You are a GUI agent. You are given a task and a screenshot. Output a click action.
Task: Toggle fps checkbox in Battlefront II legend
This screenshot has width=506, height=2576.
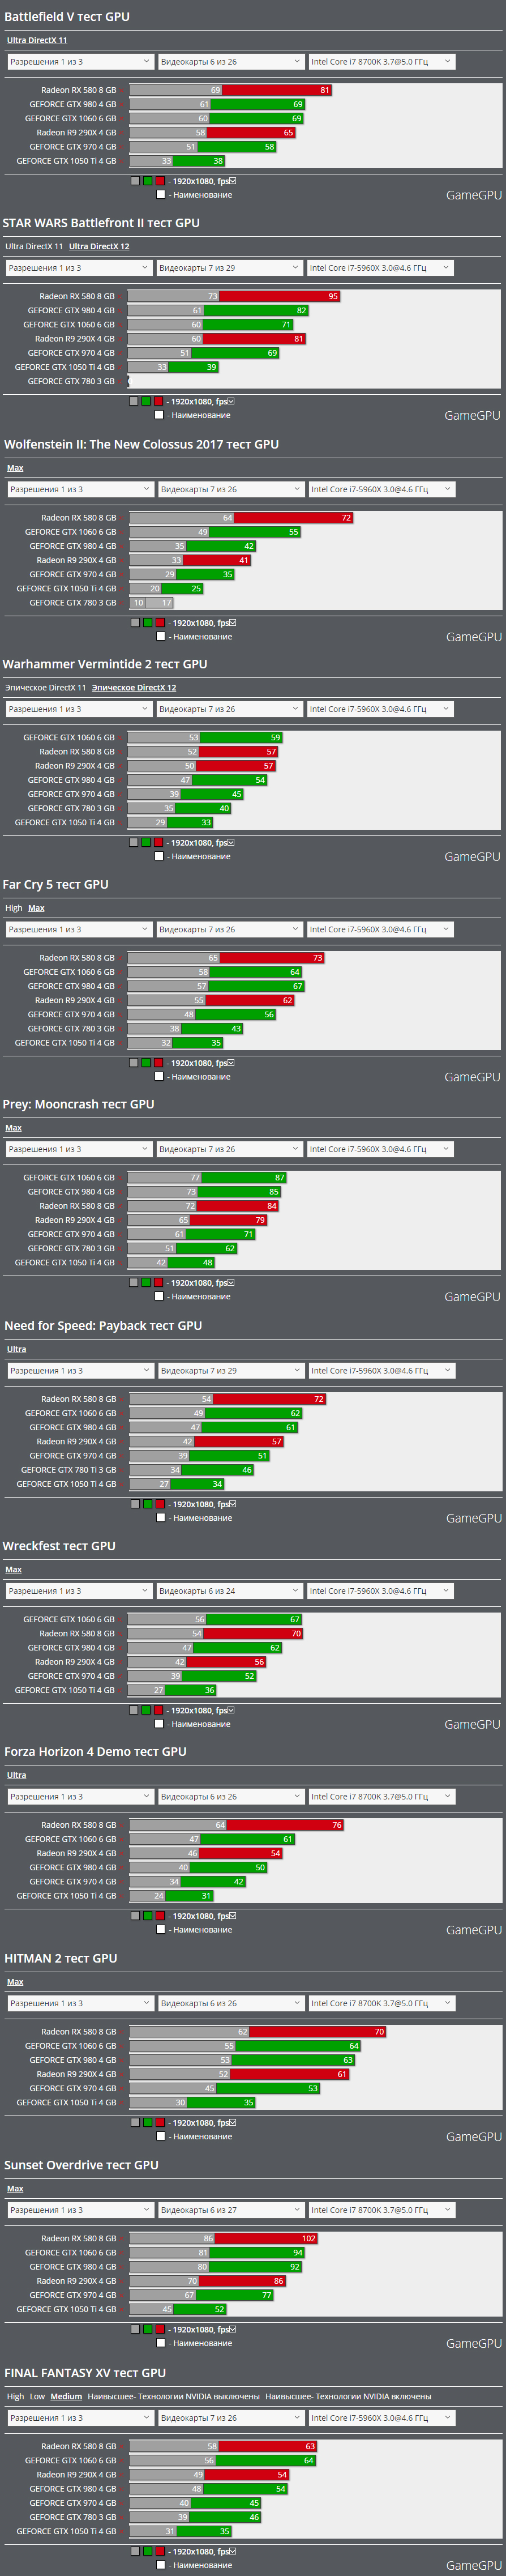[230, 401]
